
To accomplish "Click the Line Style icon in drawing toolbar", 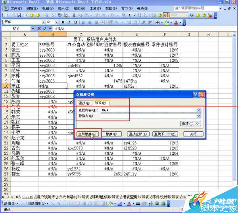I will click(138, 203).
